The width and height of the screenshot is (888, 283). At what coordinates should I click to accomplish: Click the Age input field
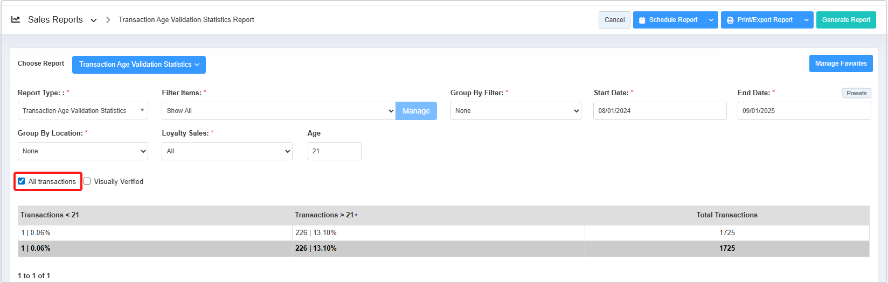334,151
